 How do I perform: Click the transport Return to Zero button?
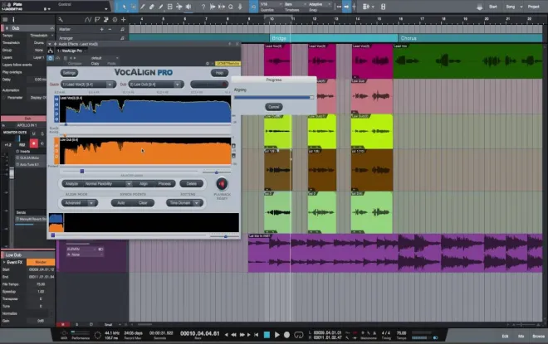[257, 335]
